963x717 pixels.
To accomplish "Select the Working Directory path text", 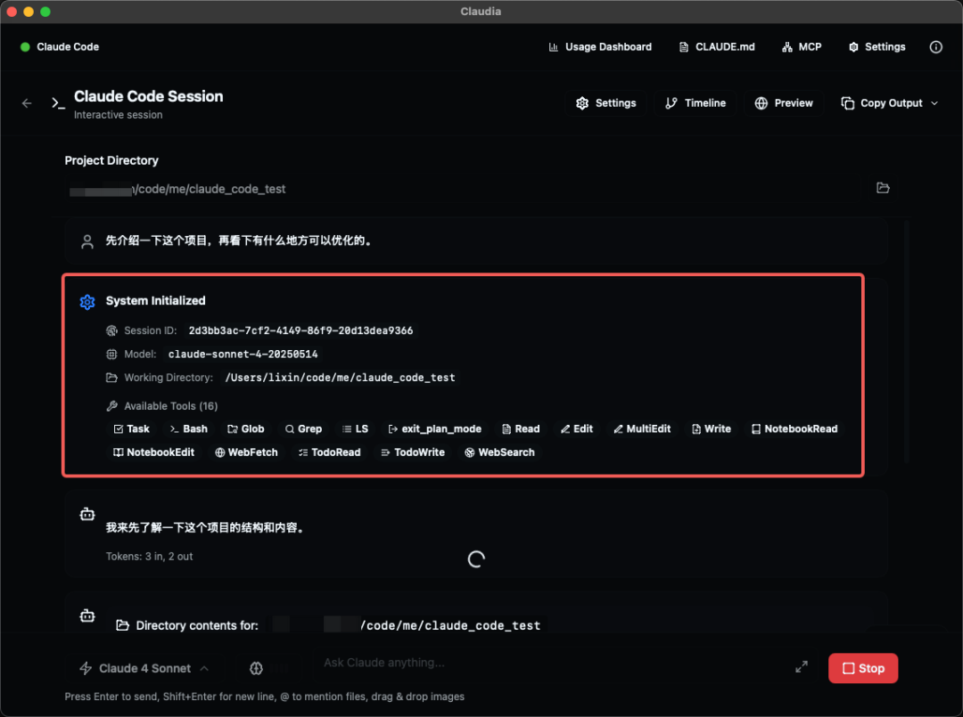I will coord(341,378).
